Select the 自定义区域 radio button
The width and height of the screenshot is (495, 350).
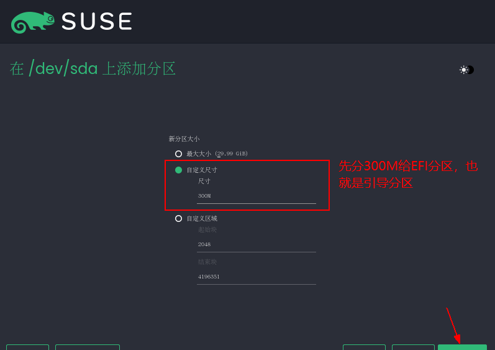[178, 219]
